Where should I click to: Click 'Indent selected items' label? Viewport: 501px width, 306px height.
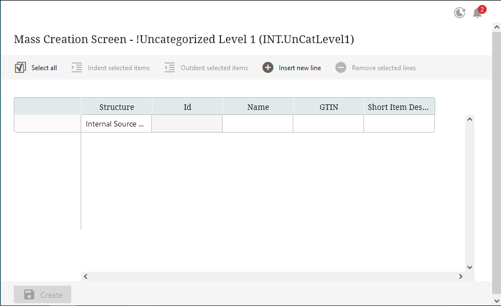(119, 68)
